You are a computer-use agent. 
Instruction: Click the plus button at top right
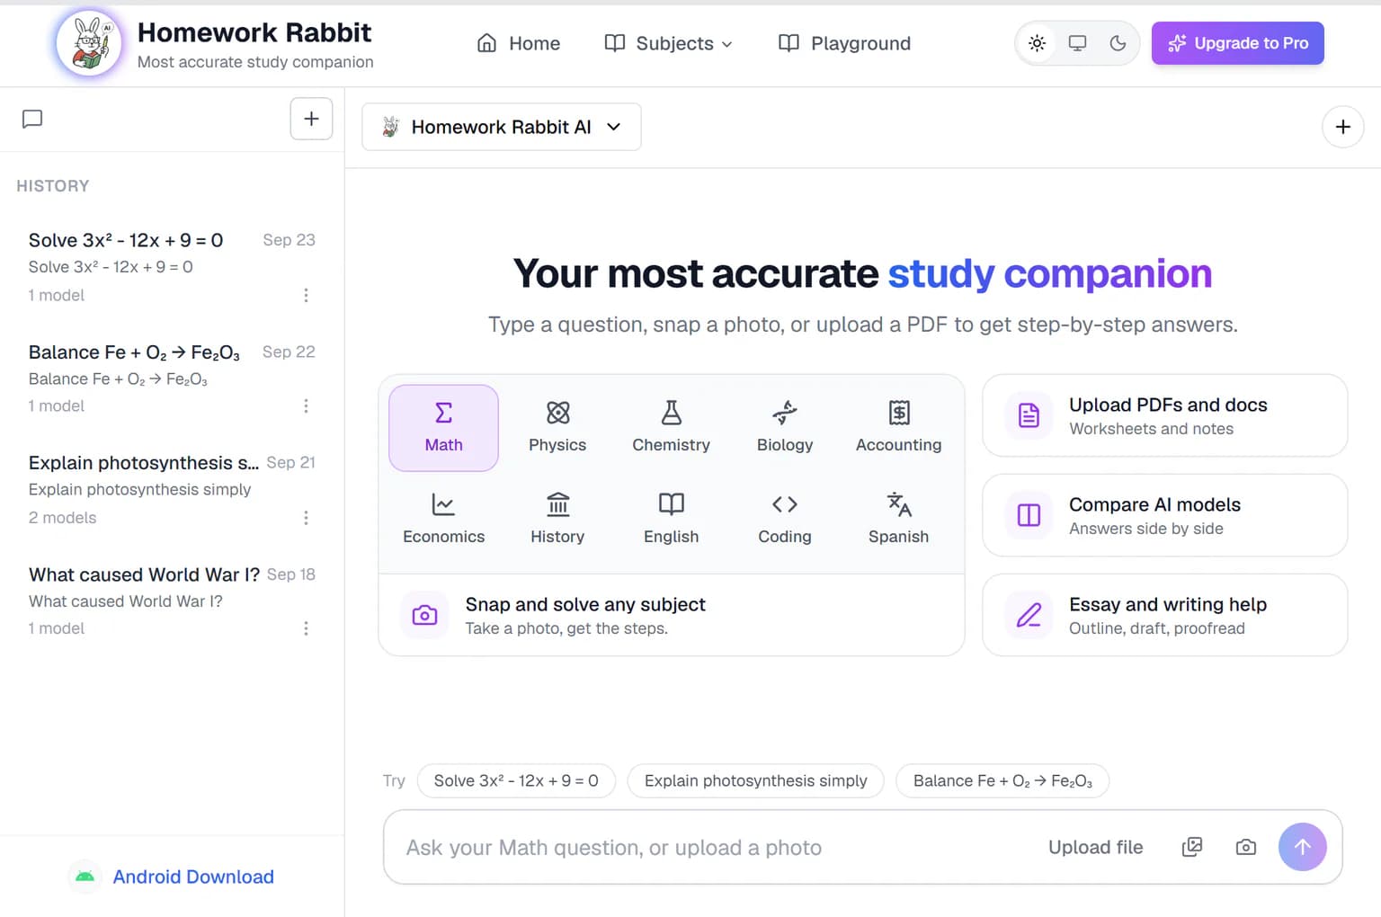tap(1342, 127)
